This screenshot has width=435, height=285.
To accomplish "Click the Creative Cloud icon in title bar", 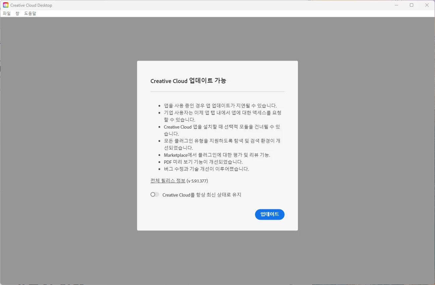I will coord(6,5).
